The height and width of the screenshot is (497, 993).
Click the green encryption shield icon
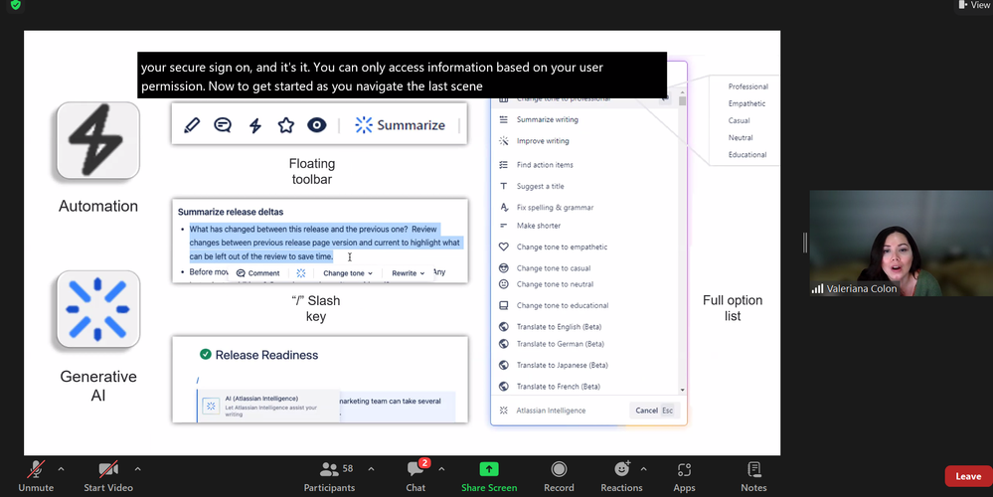[x=16, y=5]
